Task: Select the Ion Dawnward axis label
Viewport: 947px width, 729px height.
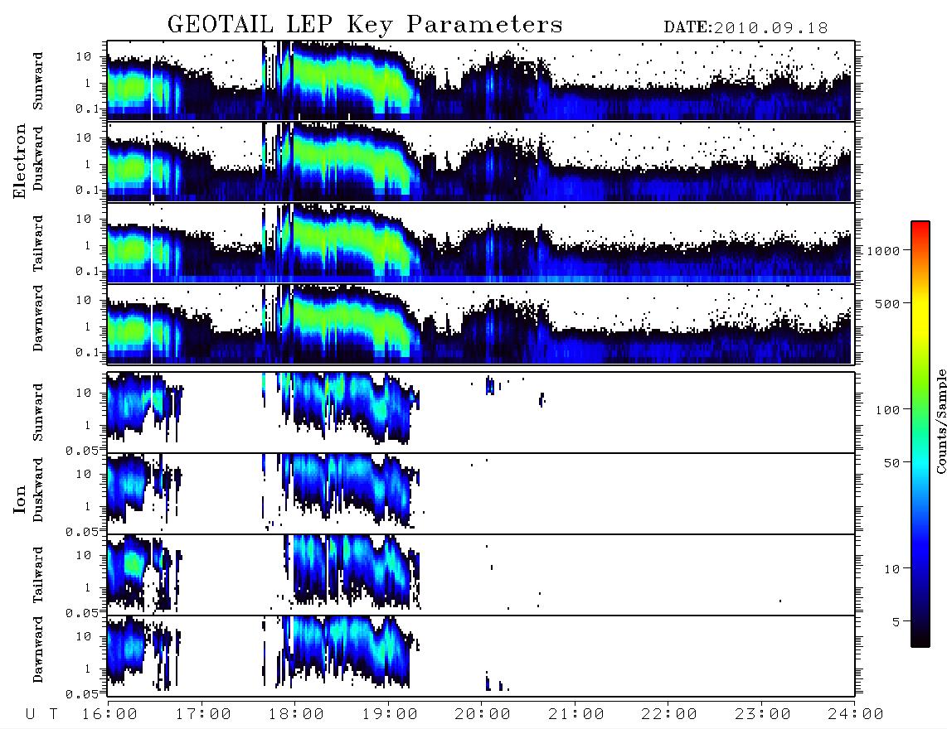Action: (38, 649)
